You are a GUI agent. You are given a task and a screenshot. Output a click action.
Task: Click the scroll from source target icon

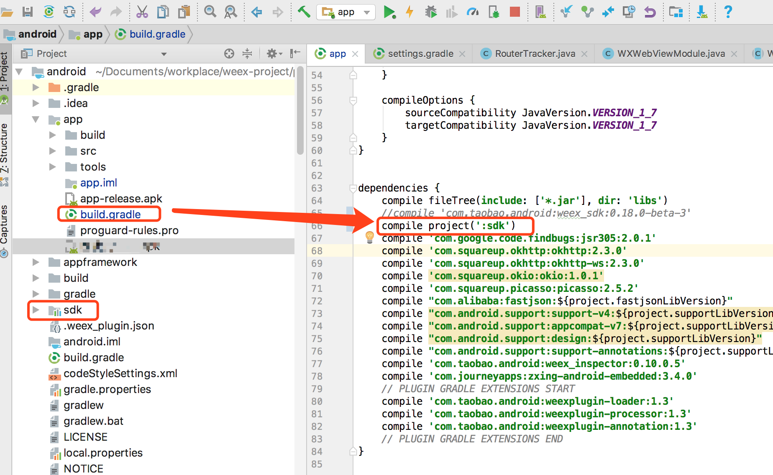pyautogui.click(x=229, y=54)
